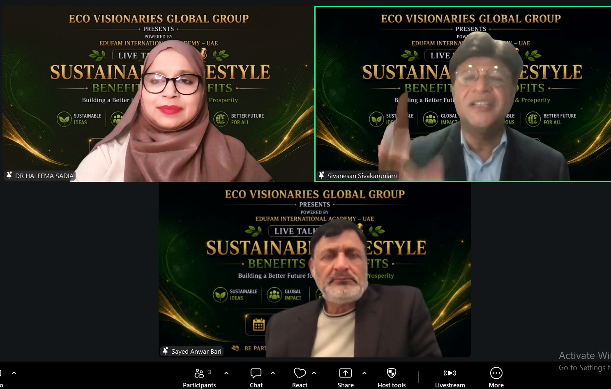Expand the caret at the toolbar's left edge
This screenshot has height=389, width=611.
[14, 373]
